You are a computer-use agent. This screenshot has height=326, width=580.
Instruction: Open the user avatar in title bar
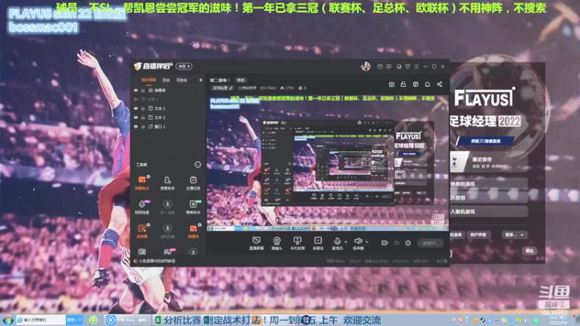coord(365,67)
